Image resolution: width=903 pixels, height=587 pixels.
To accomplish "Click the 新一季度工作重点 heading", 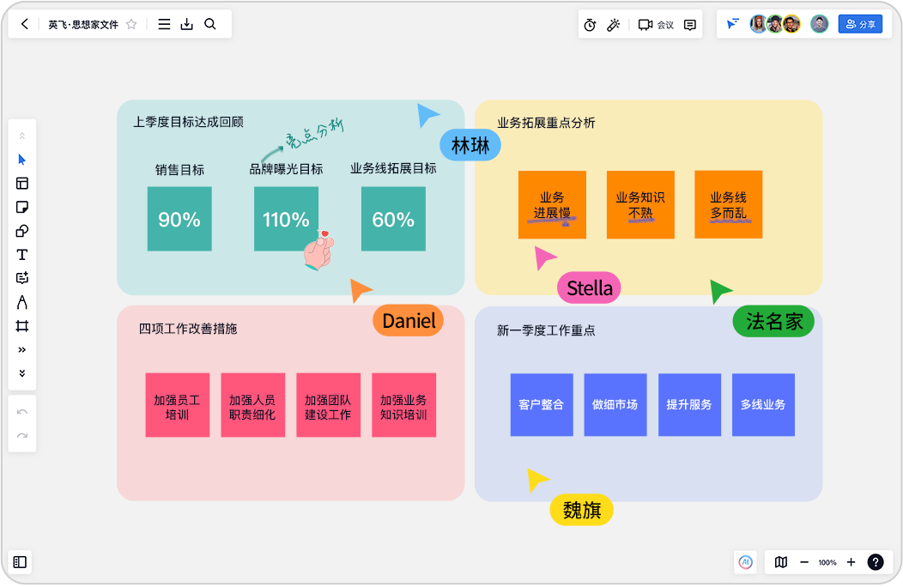I will coord(546,330).
